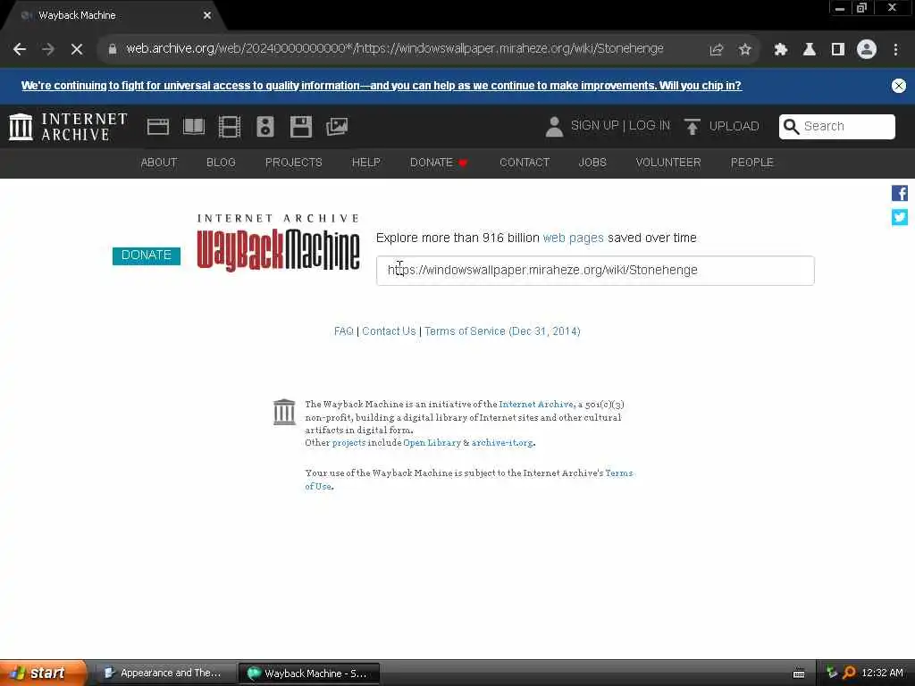Open the Internet Archive footer link
This screenshot has width=915, height=686.
[x=536, y=405]
